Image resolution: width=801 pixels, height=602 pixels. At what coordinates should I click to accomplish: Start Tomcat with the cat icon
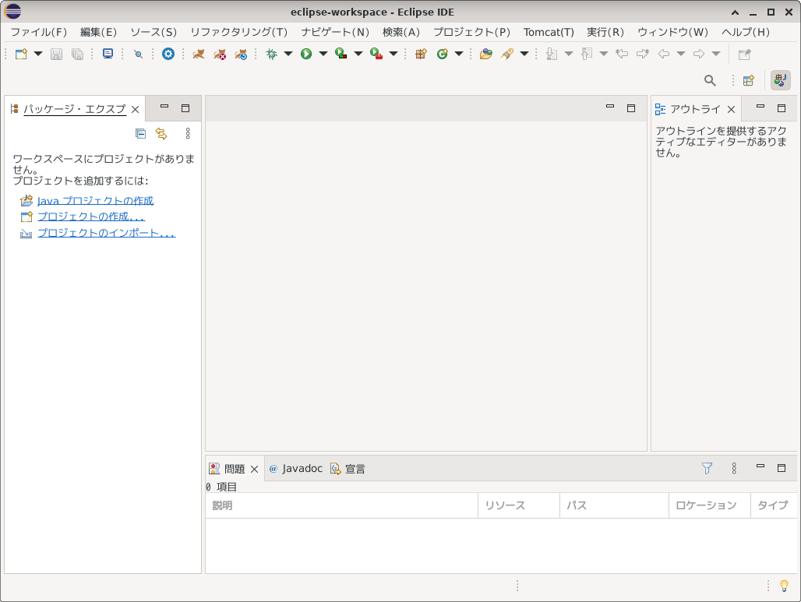198,54
